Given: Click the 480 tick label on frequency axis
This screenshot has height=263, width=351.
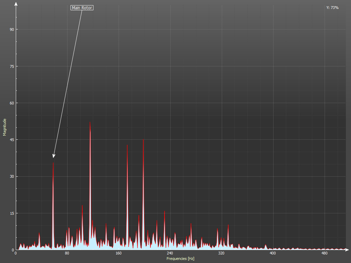Looking at the screenshot, I should coord(324,254).
